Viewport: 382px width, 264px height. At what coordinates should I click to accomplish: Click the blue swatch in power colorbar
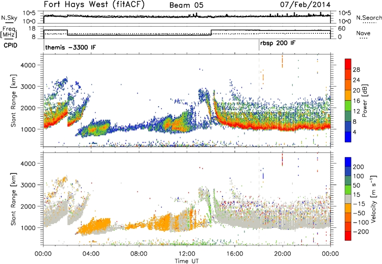pos(348,137)
